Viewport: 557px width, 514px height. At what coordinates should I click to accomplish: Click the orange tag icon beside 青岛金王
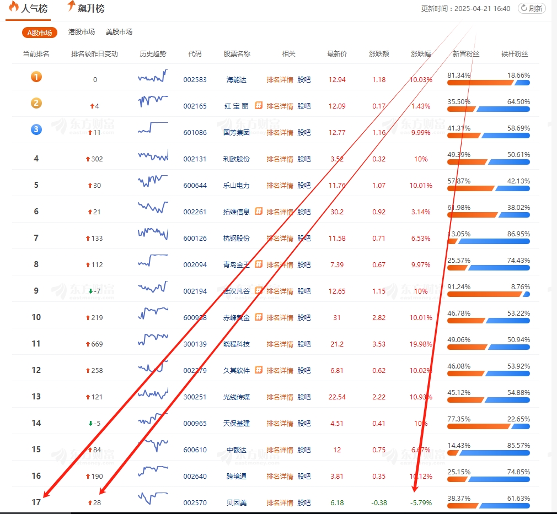click(x=259, y=264)
